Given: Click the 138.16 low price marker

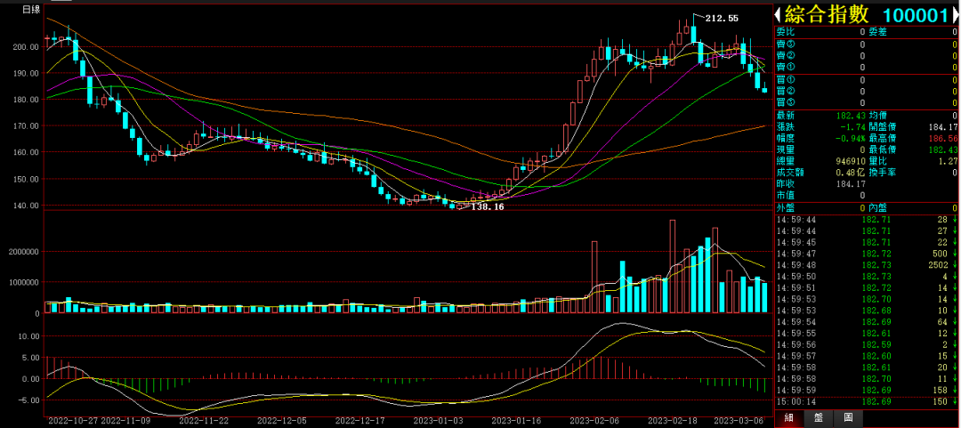Looking at the screenshot, I should coord(487,206).
